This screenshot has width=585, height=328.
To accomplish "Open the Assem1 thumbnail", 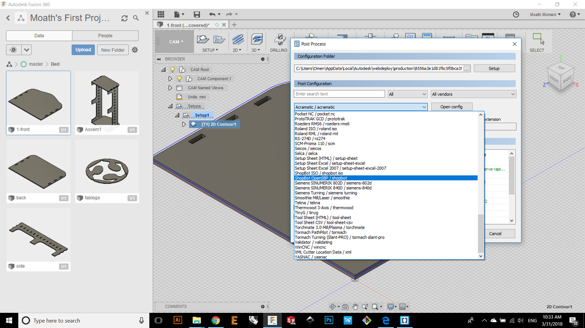I will pyautogui.click(x=107, y=102).
